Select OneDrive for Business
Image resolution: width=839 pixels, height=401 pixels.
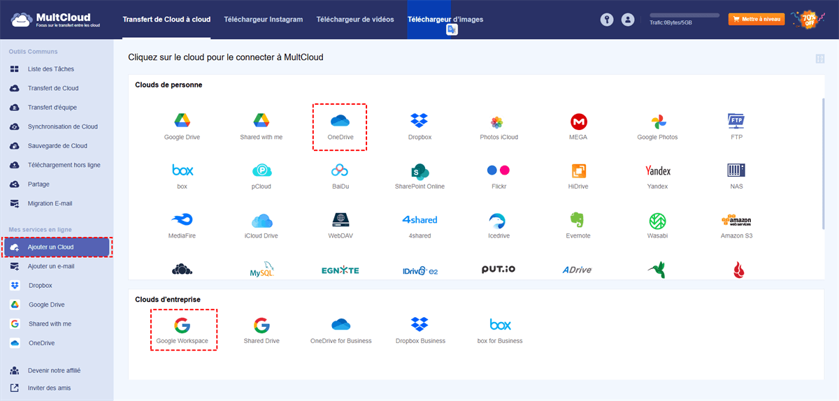[x=340, y=330]
